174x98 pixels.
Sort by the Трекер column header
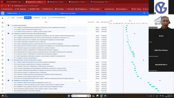coord(98,22)
